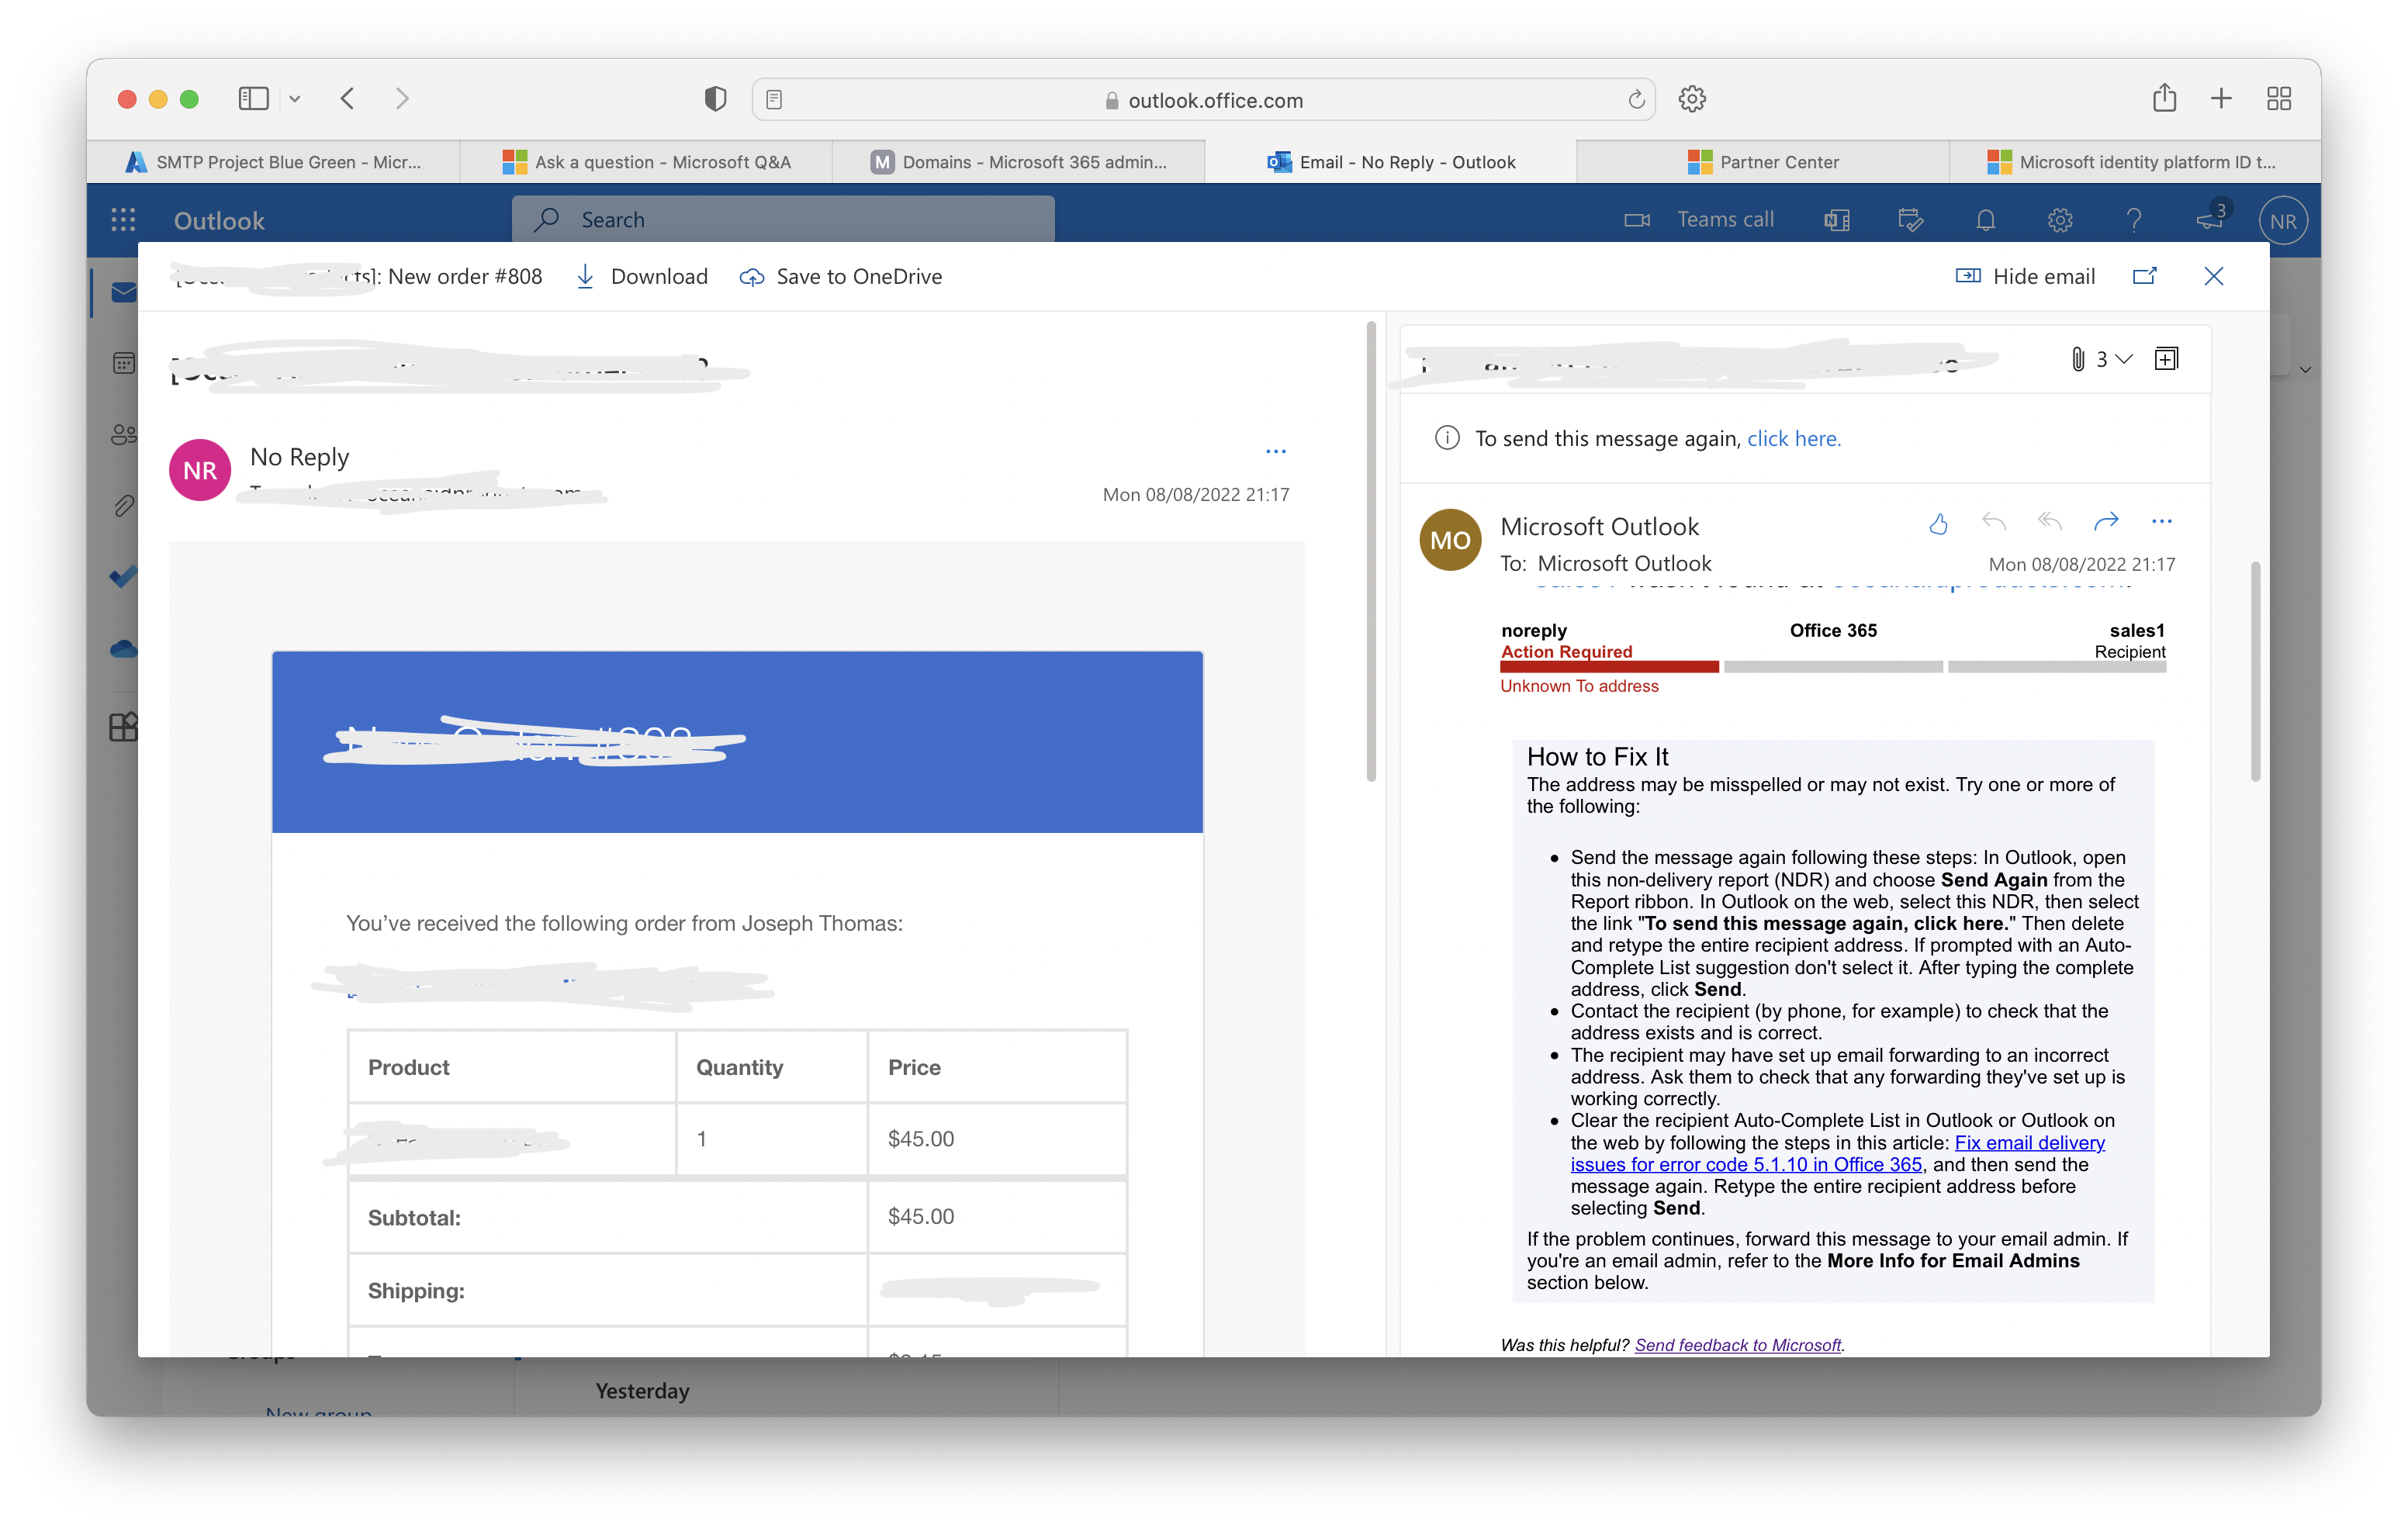
Task: Open Send feedback to Microsoft link
Action: tap(1737, 1345)
